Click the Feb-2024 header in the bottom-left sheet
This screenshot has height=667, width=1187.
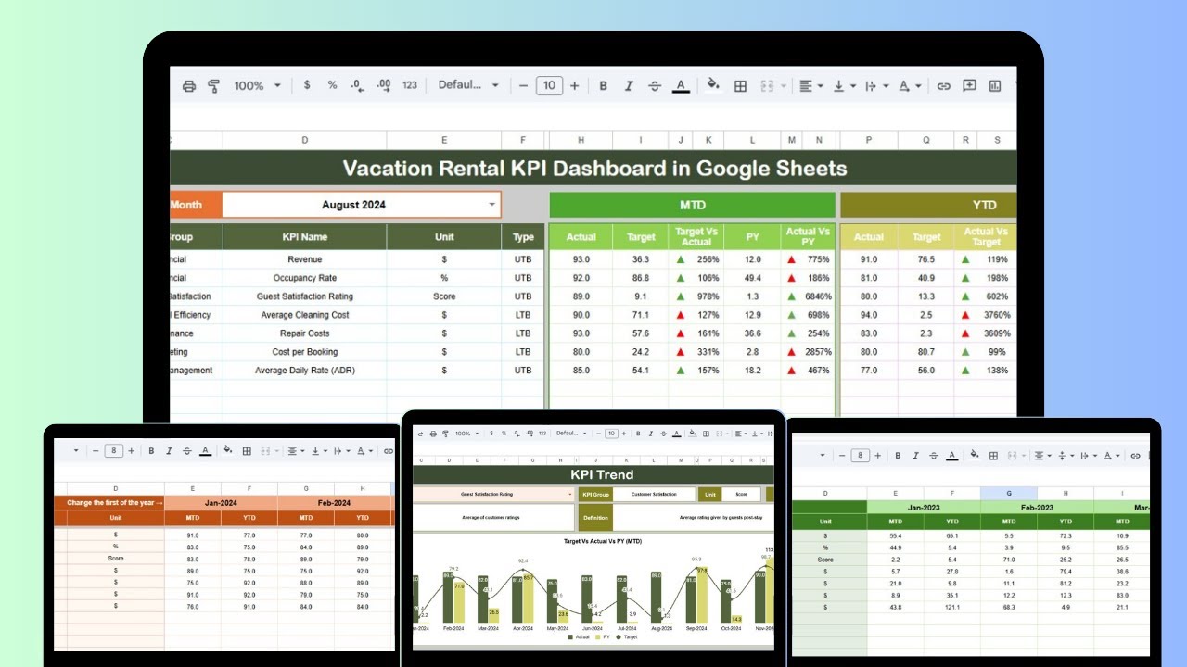333,502
